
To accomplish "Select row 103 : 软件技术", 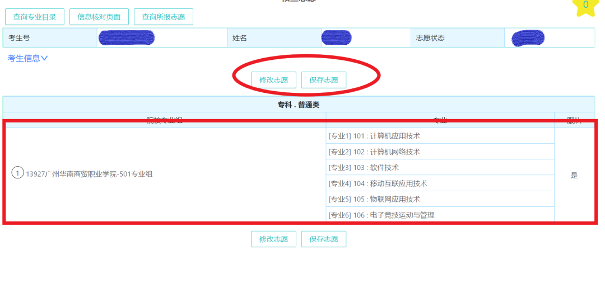I will click(440, 167).
